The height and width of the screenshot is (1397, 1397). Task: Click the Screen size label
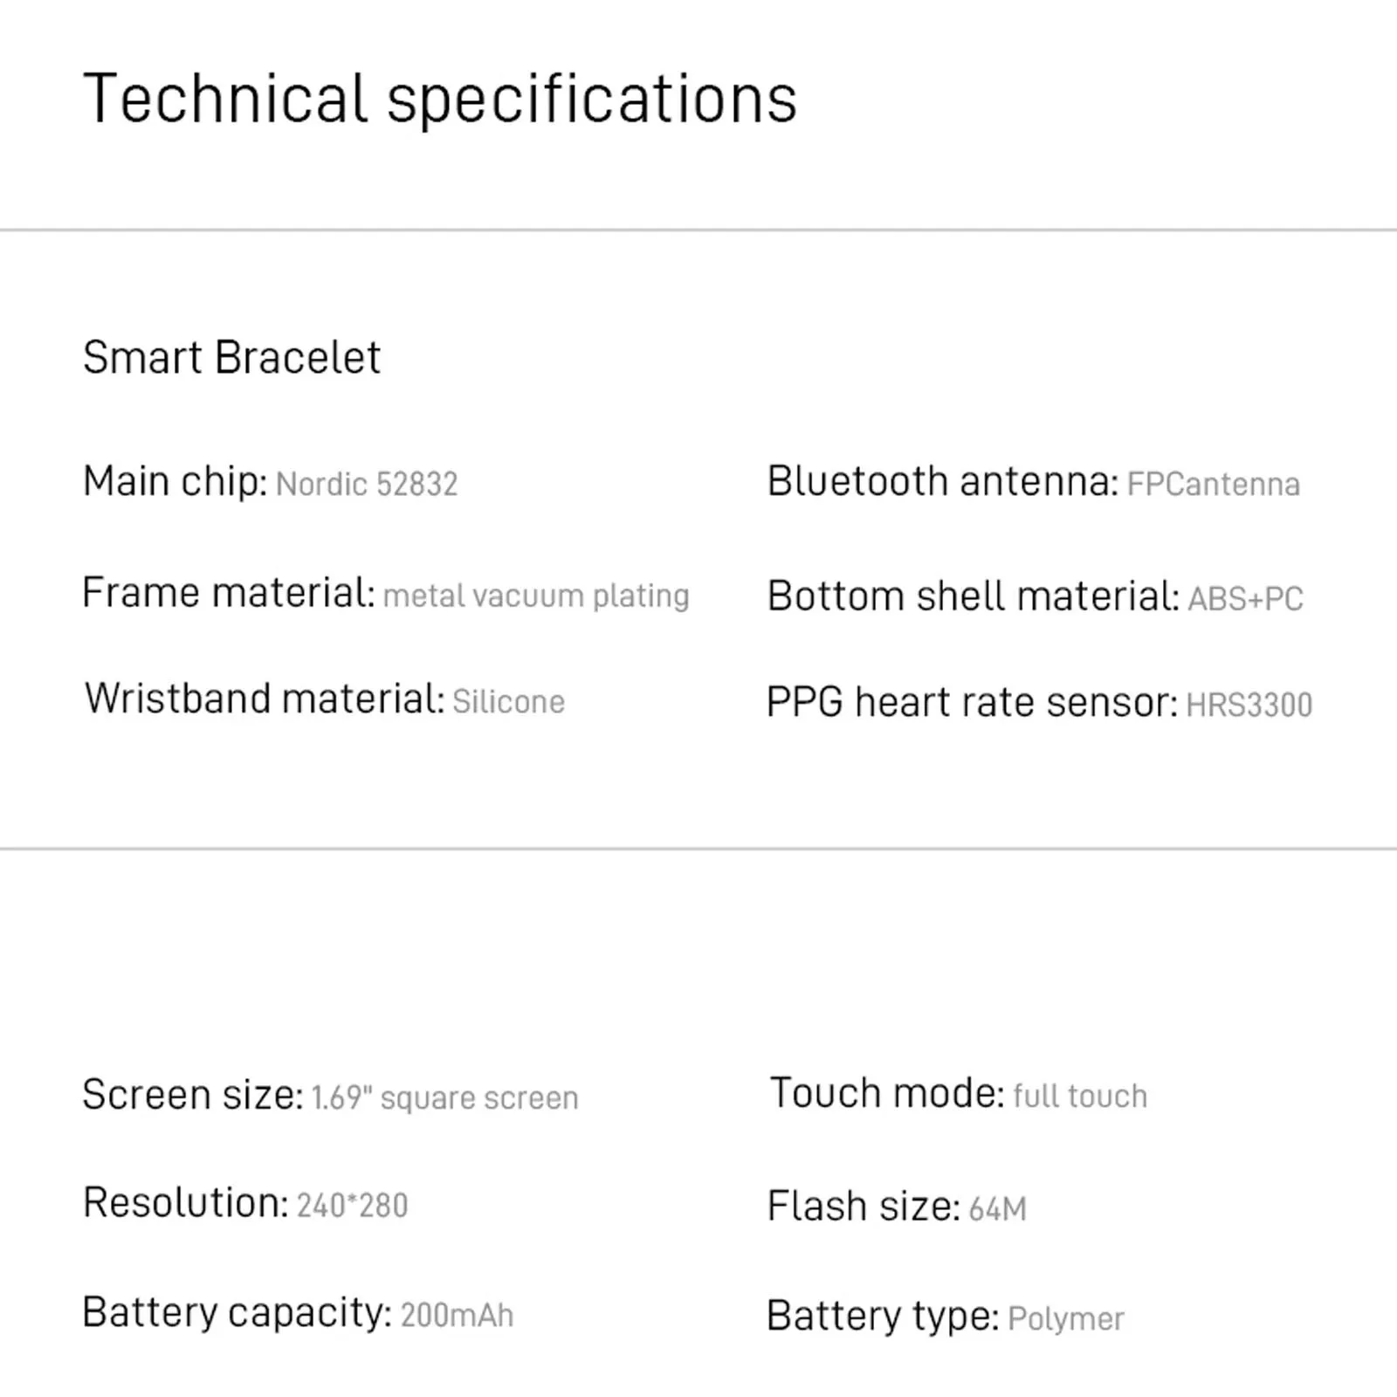tap(192, 1095)
